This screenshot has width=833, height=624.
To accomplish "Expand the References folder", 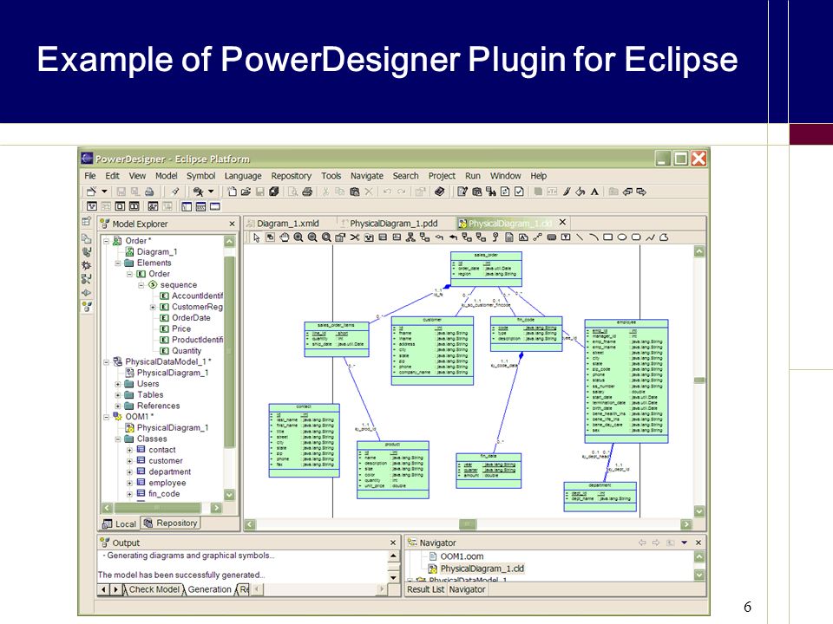I will pos(117,406).
